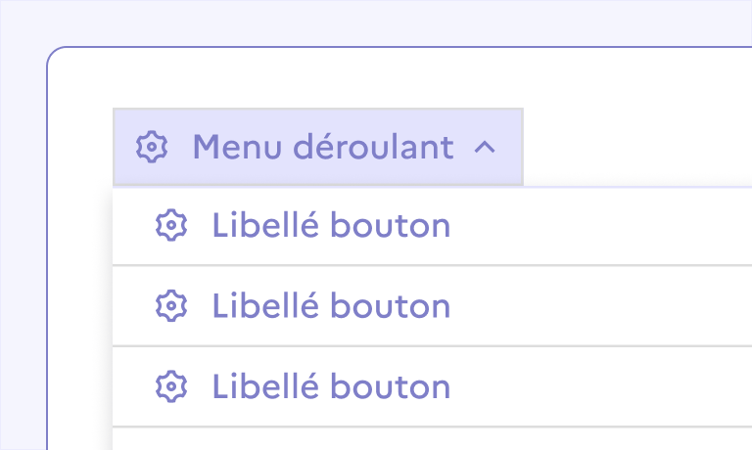Click gear icon of first Libellé bouton item
This screenshot has height=450, width=752.
(171, 226)
